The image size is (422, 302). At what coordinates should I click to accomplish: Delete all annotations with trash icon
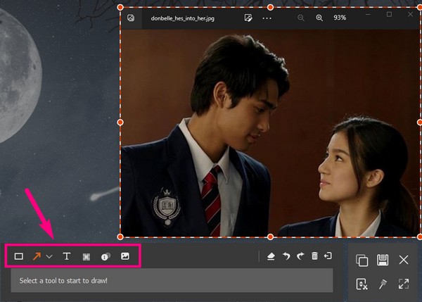[x=314, y=256]
